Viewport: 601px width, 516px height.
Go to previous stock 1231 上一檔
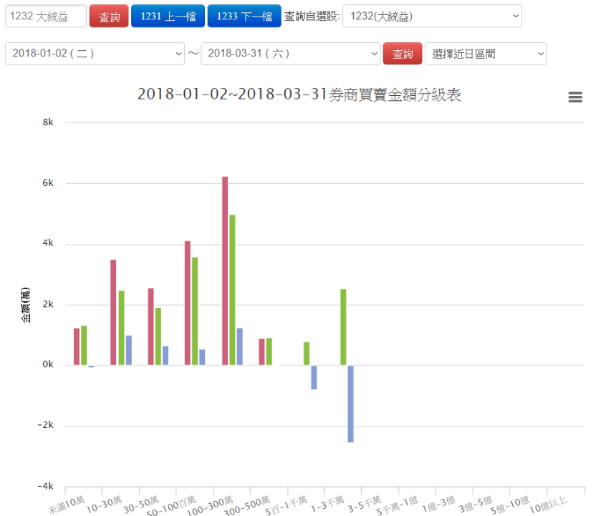tap(168, 16)
